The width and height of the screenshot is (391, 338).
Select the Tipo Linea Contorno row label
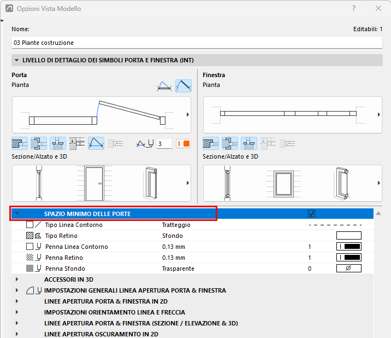(x=74, y=225)
